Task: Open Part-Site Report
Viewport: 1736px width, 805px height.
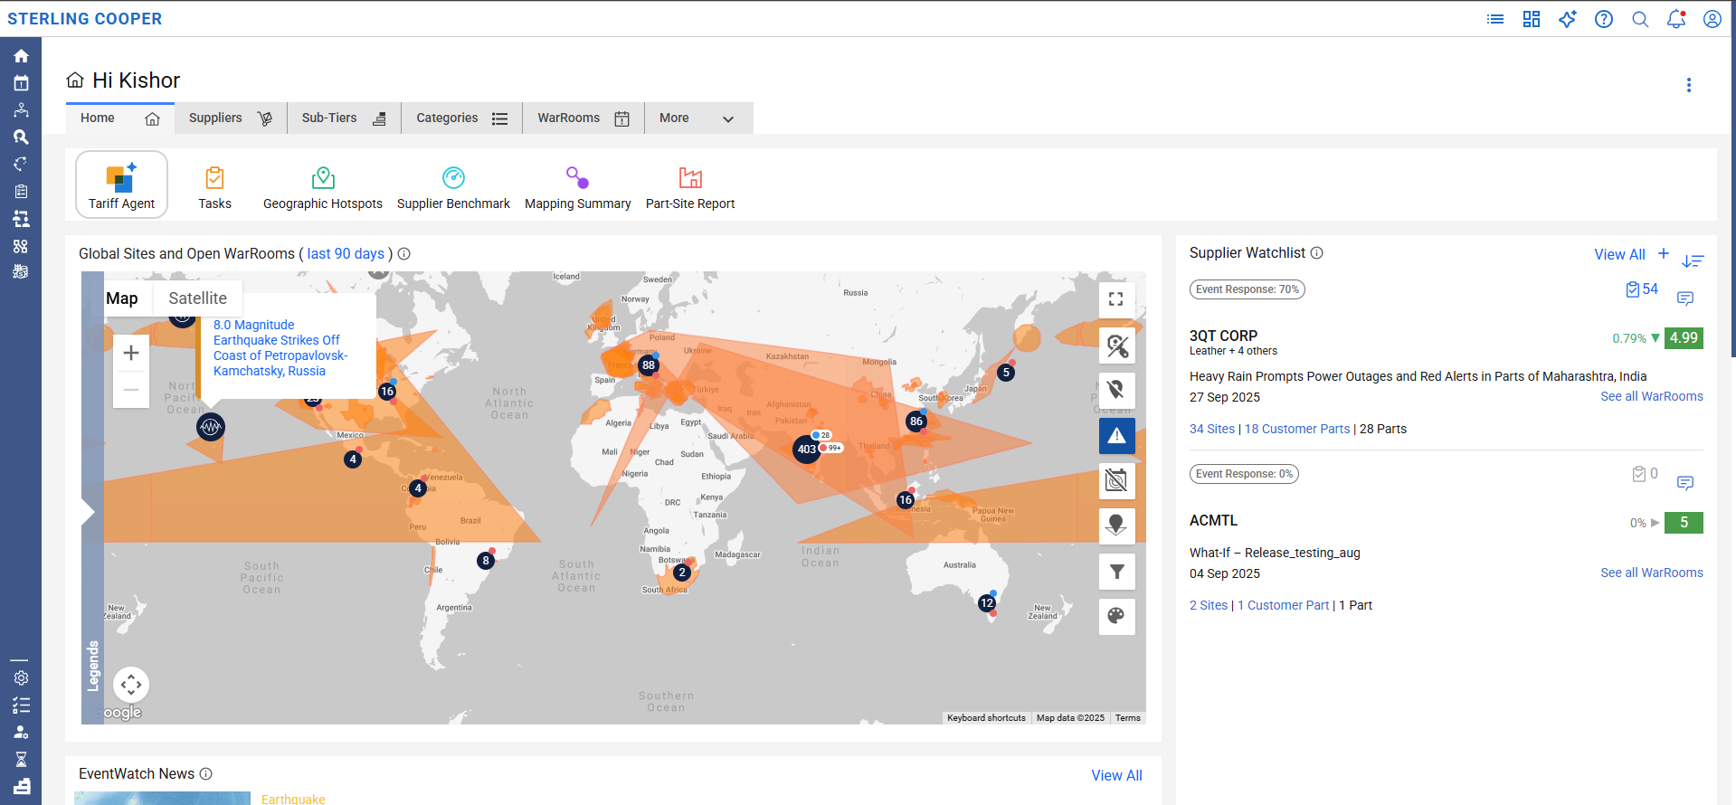Action: point(690,187)
